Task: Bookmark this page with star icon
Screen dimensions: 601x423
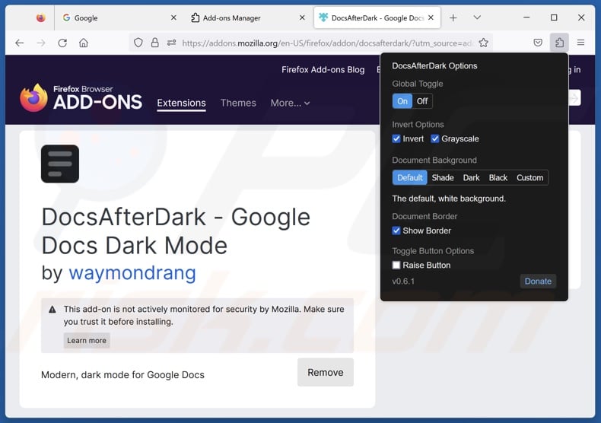Action: tap(483, 43)
